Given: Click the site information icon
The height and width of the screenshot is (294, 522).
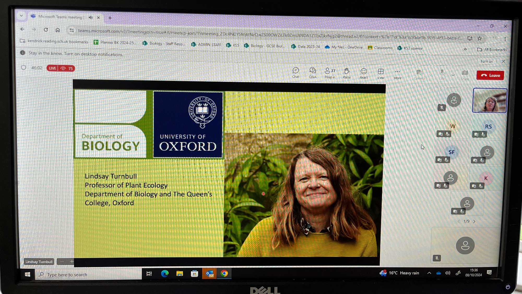Looking at the screenshot, I should tap(72, 30).
